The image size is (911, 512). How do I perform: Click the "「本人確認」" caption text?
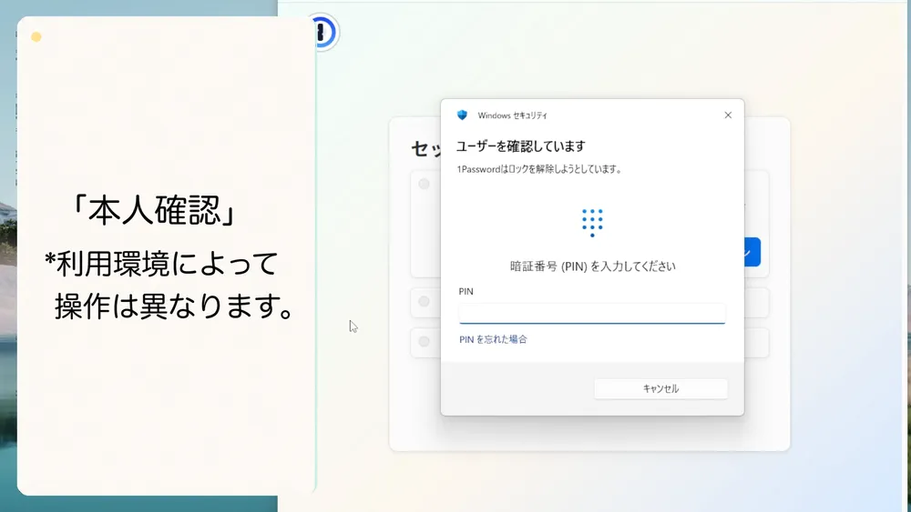(x=154, y=210)
